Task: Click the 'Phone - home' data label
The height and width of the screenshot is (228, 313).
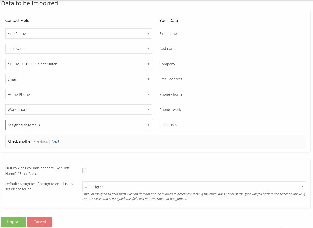Action: 171,94
